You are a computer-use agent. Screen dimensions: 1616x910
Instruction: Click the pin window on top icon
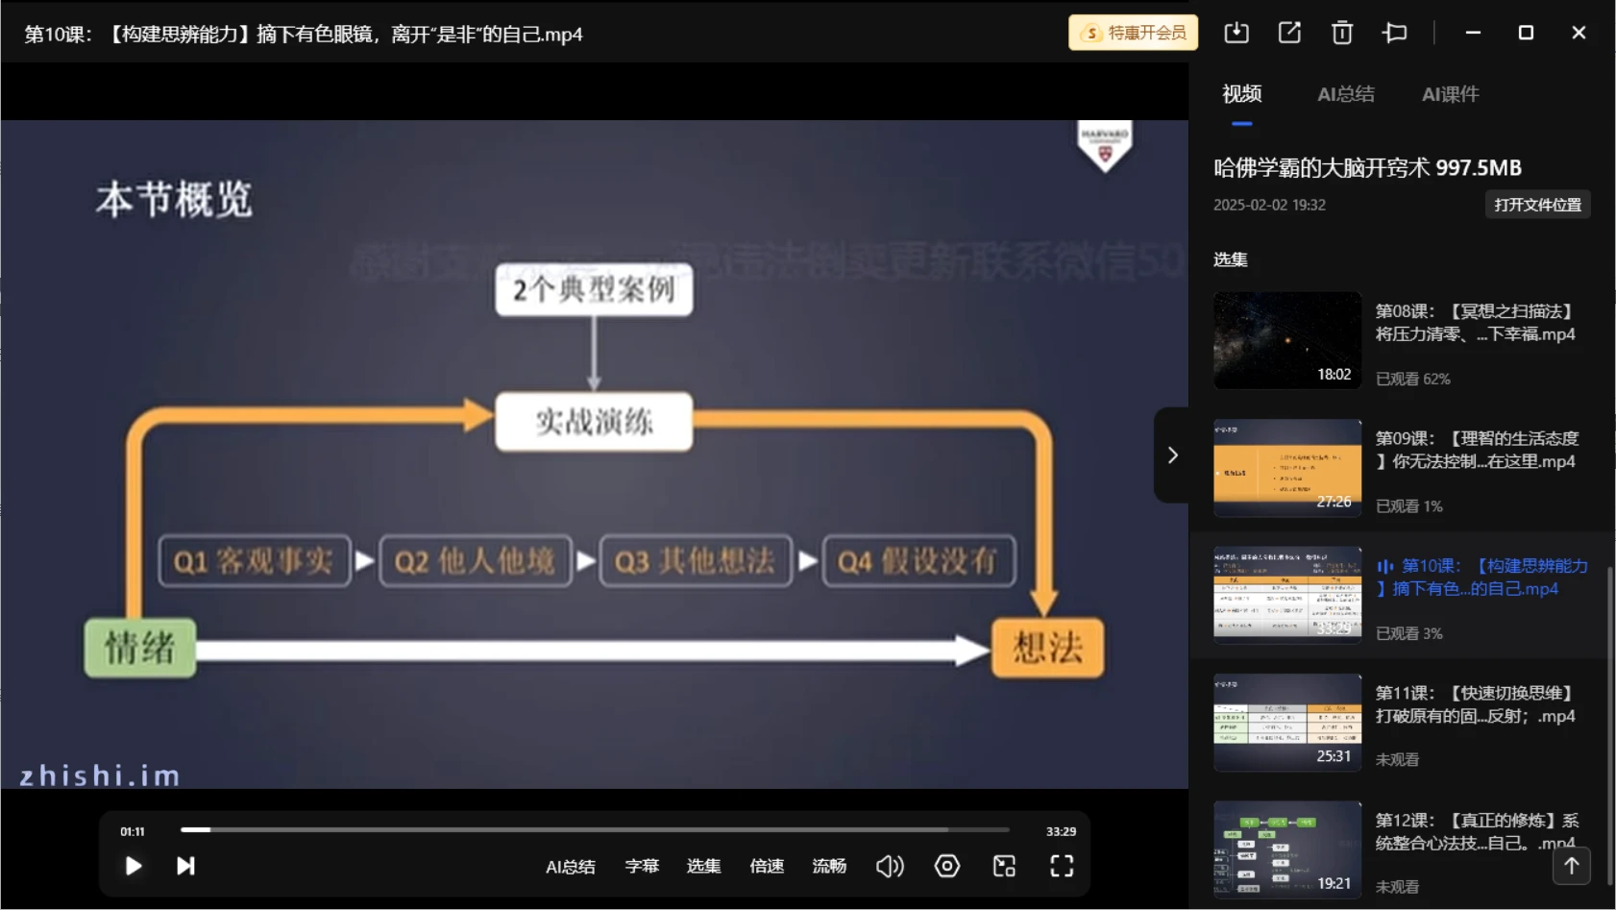(1394, 33)
